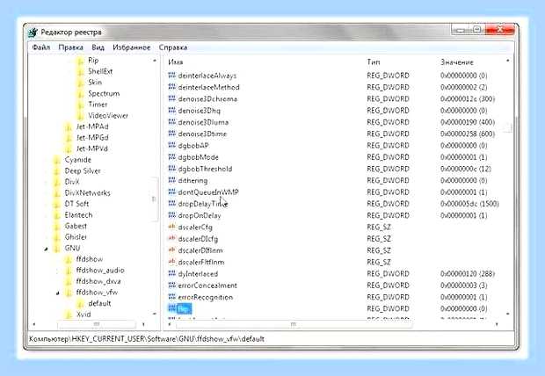Click the Skin folder icon
545x376 pixels.
click(80, 83)
